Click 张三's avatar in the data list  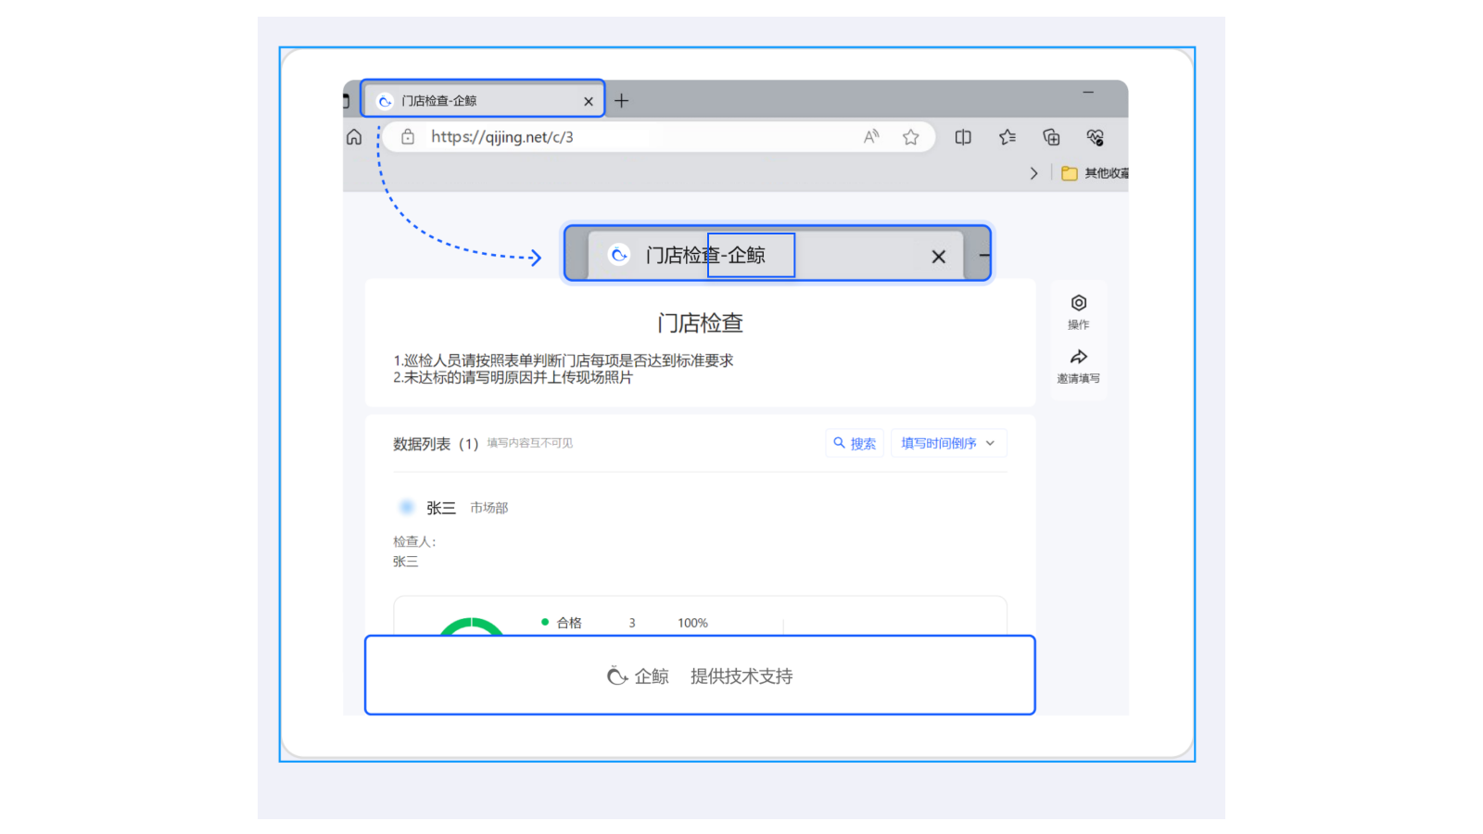[406, 507]
